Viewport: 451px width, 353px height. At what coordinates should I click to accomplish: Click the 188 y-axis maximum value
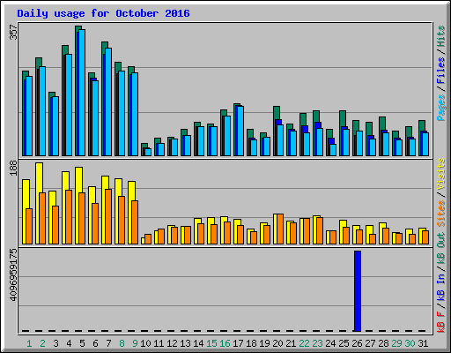point(13,169)
